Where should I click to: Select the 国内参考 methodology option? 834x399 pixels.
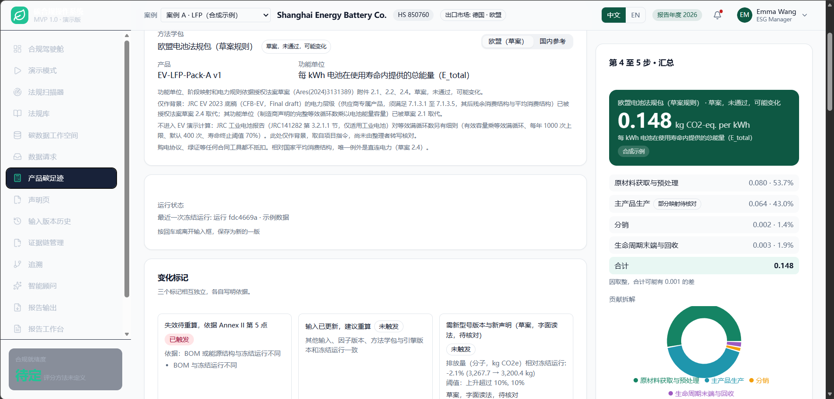click(552, 41)
